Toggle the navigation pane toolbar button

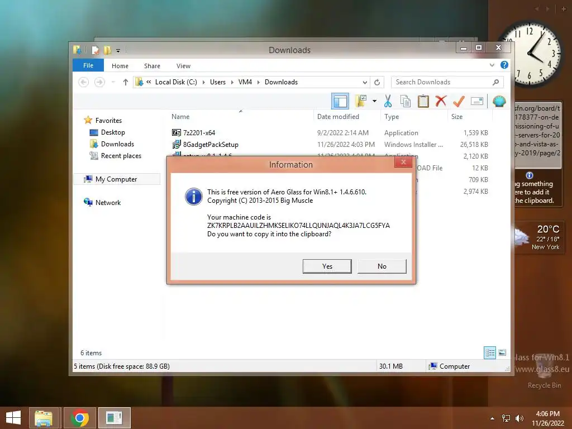click(340, 101)
